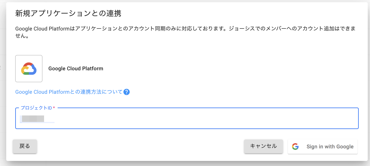Viewport: 370px width, 166px height.
Task: Click the dimmed backdrop left of the dialog
Action: [3, 85]
